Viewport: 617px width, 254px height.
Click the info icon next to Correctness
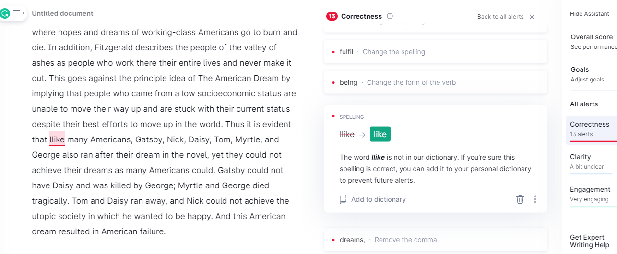(x=390, y=16)
